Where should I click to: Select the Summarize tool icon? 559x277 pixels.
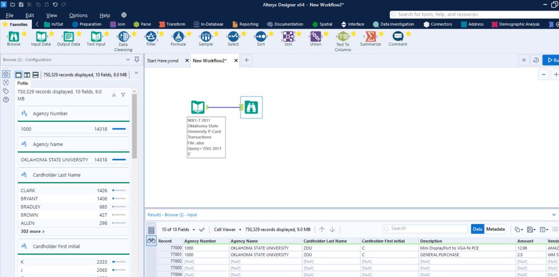(370, 36)
